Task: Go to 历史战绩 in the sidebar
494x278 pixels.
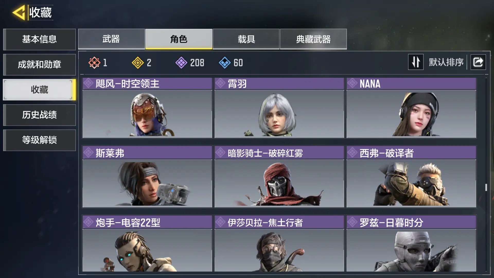Action: (39, 115)
